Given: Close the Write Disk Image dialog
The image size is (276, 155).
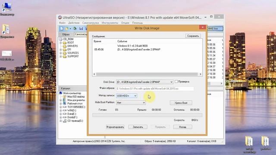Looking at the screenshot, I should click(x=202, y=27).
